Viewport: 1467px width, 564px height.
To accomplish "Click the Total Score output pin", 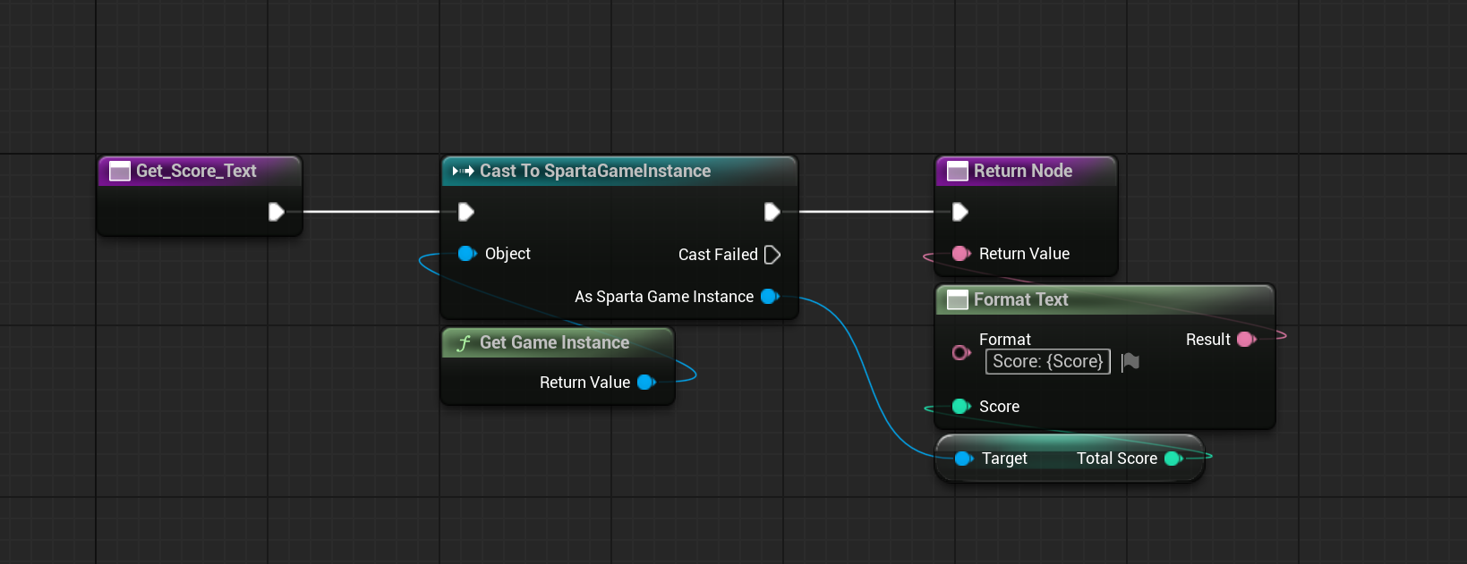I will coord(1173,459).
